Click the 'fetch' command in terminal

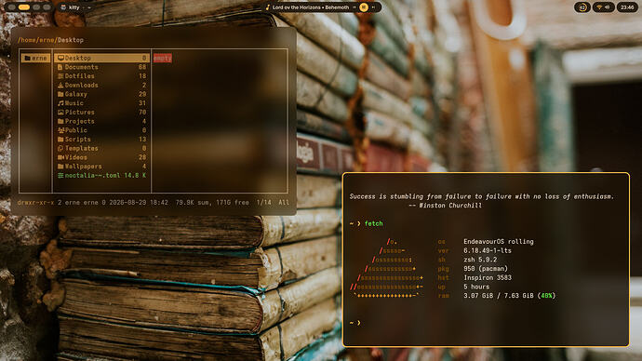click(373, 223)
